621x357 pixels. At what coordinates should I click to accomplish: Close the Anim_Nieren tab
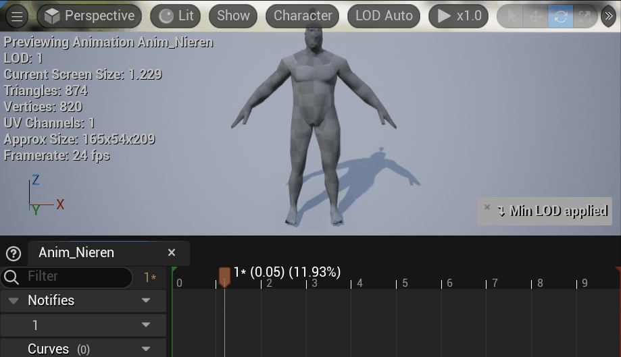coord(172,252)
